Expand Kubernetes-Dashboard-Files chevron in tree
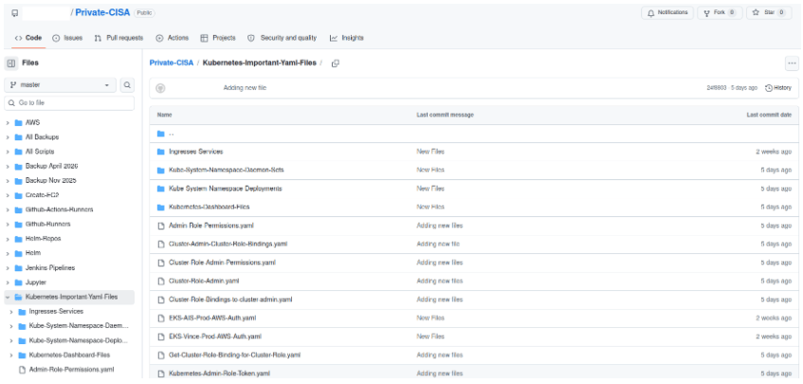This screenshot has width=803, height=384. pyautogui.click(x=11, y=355)
